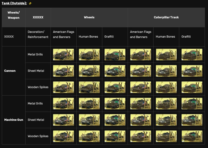Open Cannon Sheet Metal Caterpillar Graffiti thumbnail
Screen dimensions: 208x148
(x=192, y=71)
